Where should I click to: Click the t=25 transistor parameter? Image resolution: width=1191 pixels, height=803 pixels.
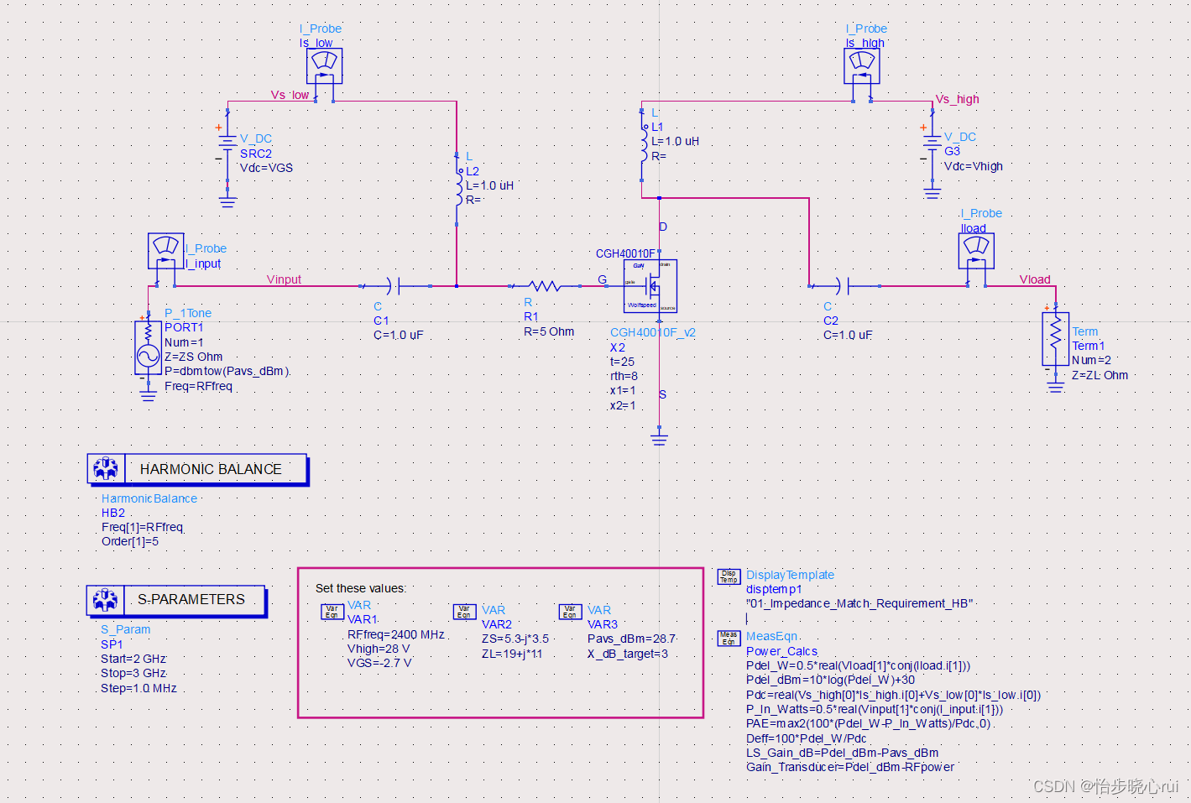pos(622,362)
